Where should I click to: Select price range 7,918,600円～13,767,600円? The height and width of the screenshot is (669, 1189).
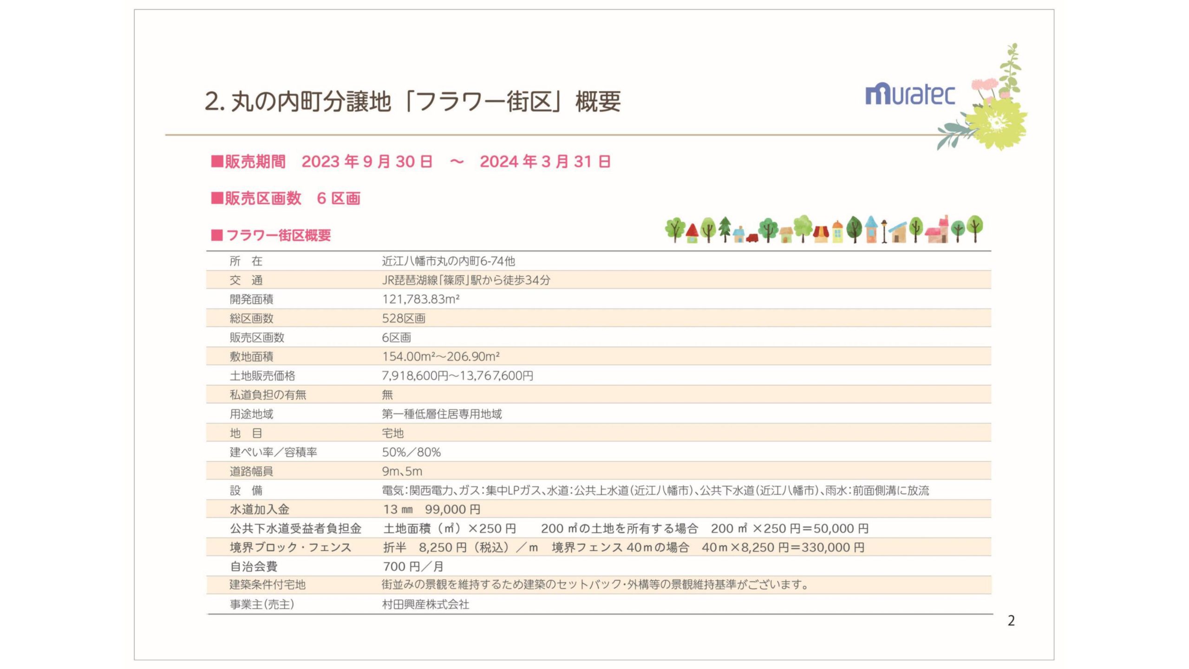(457, 375)
